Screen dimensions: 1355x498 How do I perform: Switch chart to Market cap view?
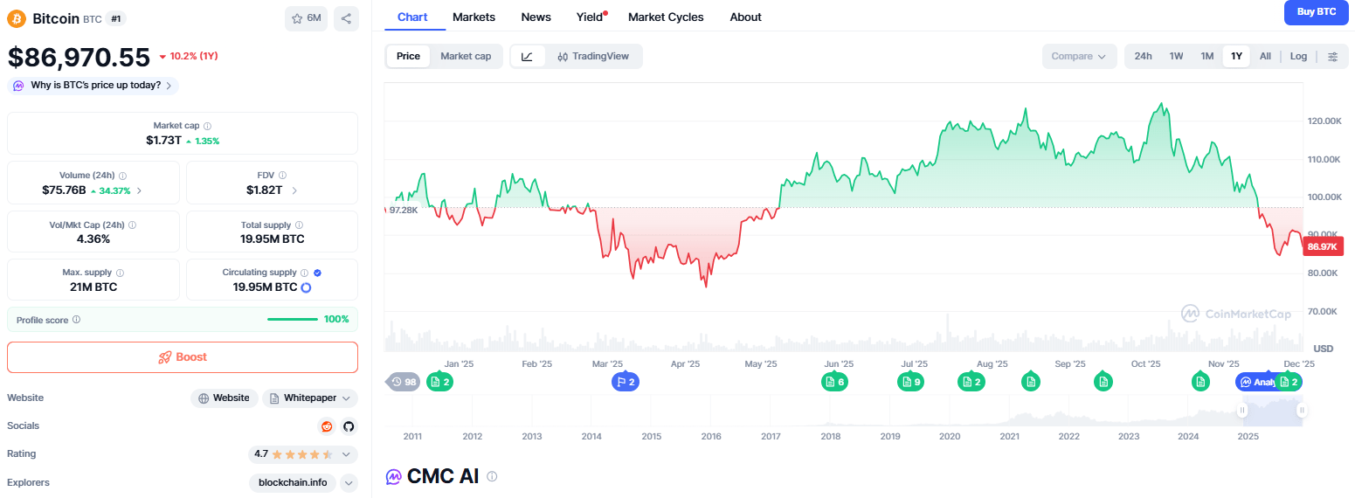point(466,56)
